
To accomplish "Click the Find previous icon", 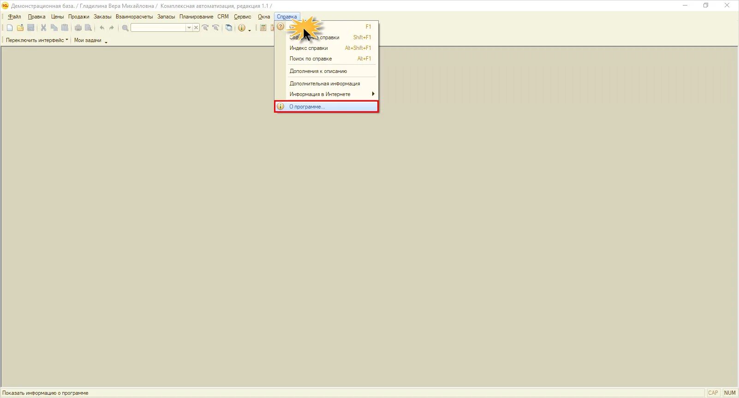I will (215, 28).
